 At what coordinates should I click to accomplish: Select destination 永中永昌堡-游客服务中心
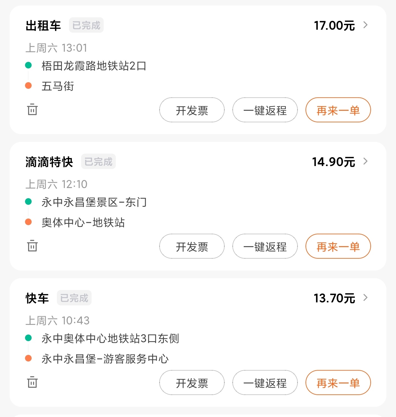105,359
